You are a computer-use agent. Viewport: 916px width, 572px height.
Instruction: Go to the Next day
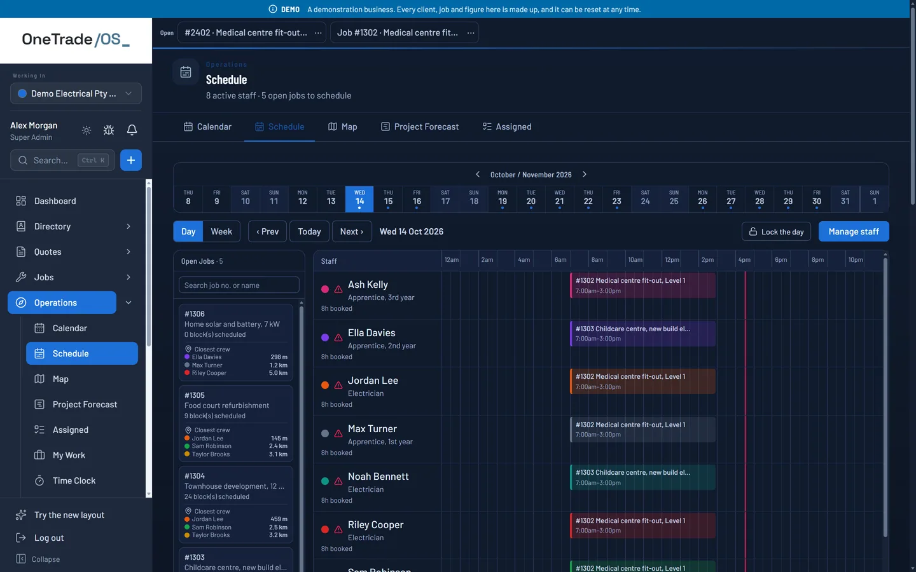(352, 231)
